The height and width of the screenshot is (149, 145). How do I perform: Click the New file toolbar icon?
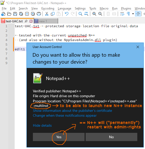3,14
